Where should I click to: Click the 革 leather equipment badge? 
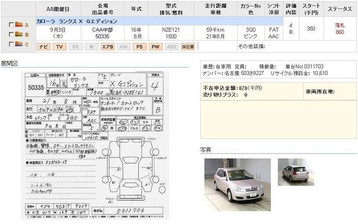91,47
